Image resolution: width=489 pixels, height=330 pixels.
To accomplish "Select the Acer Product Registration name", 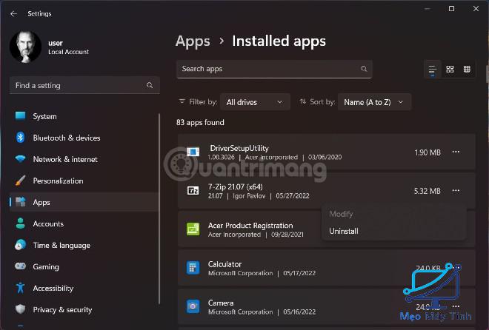I will [250, 226].
